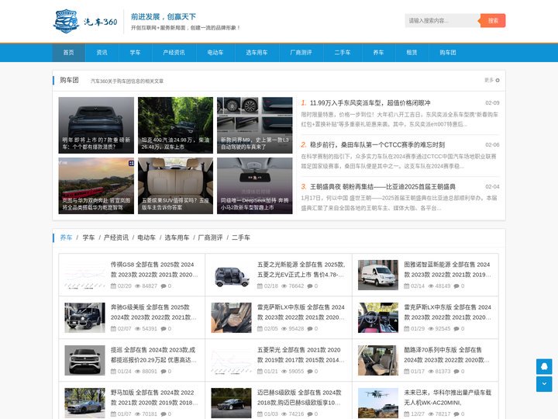Screen dimensions: 558x419
Task: Click comment icon on 传祺GS8 row
Action: point(164,286)
